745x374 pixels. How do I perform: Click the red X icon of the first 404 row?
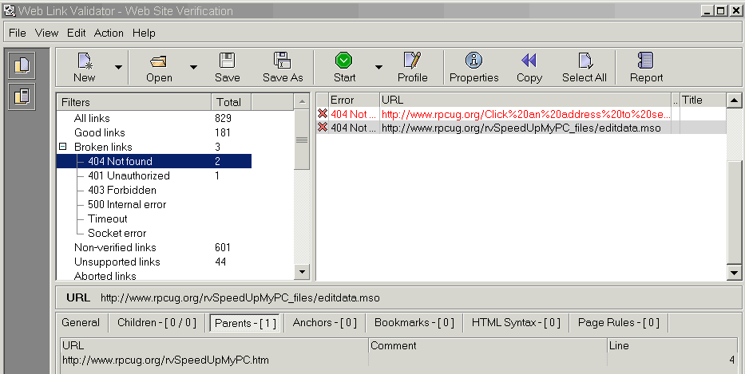[323, 114]
